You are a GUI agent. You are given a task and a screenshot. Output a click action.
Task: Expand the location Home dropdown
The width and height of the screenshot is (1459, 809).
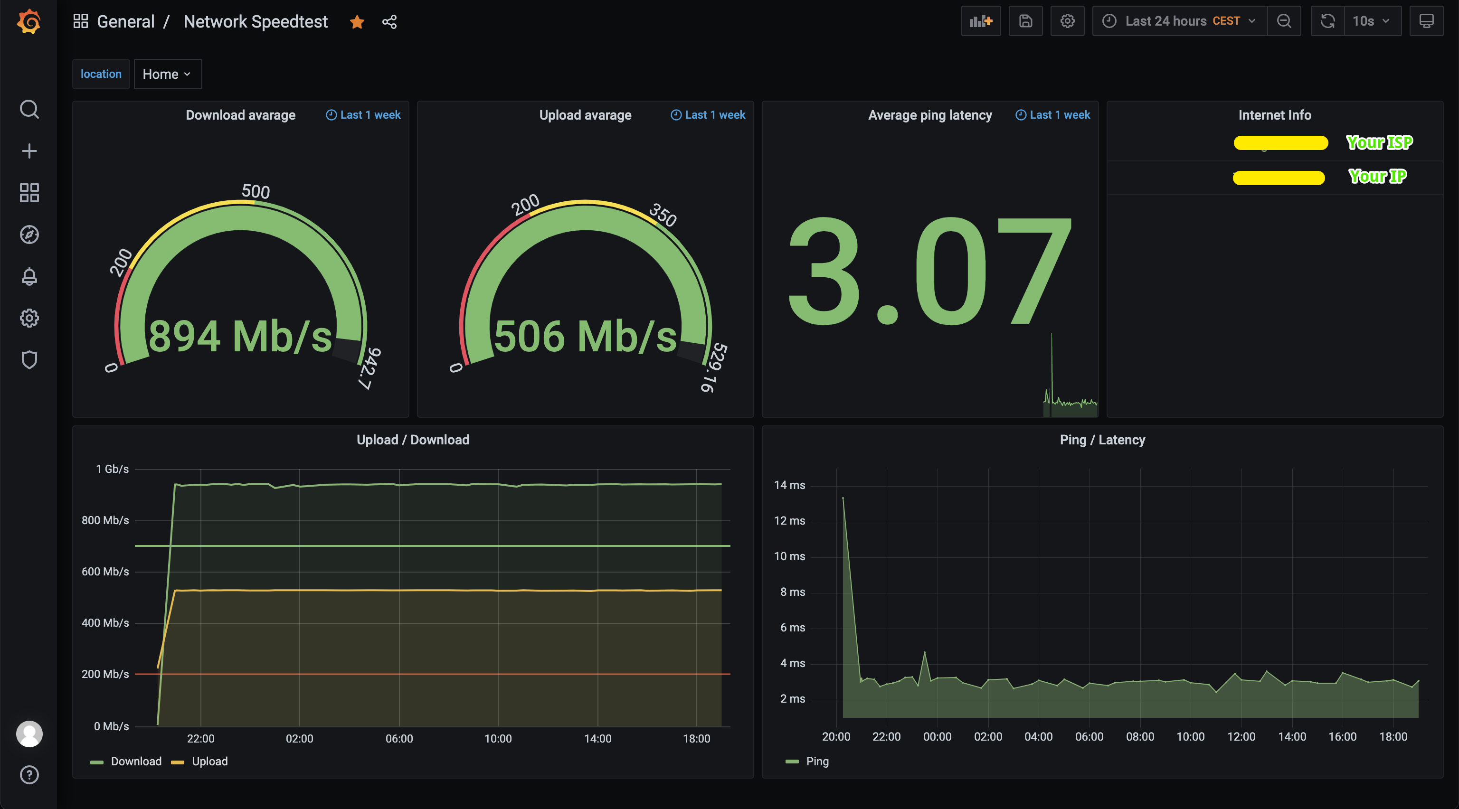pos(167,74)
